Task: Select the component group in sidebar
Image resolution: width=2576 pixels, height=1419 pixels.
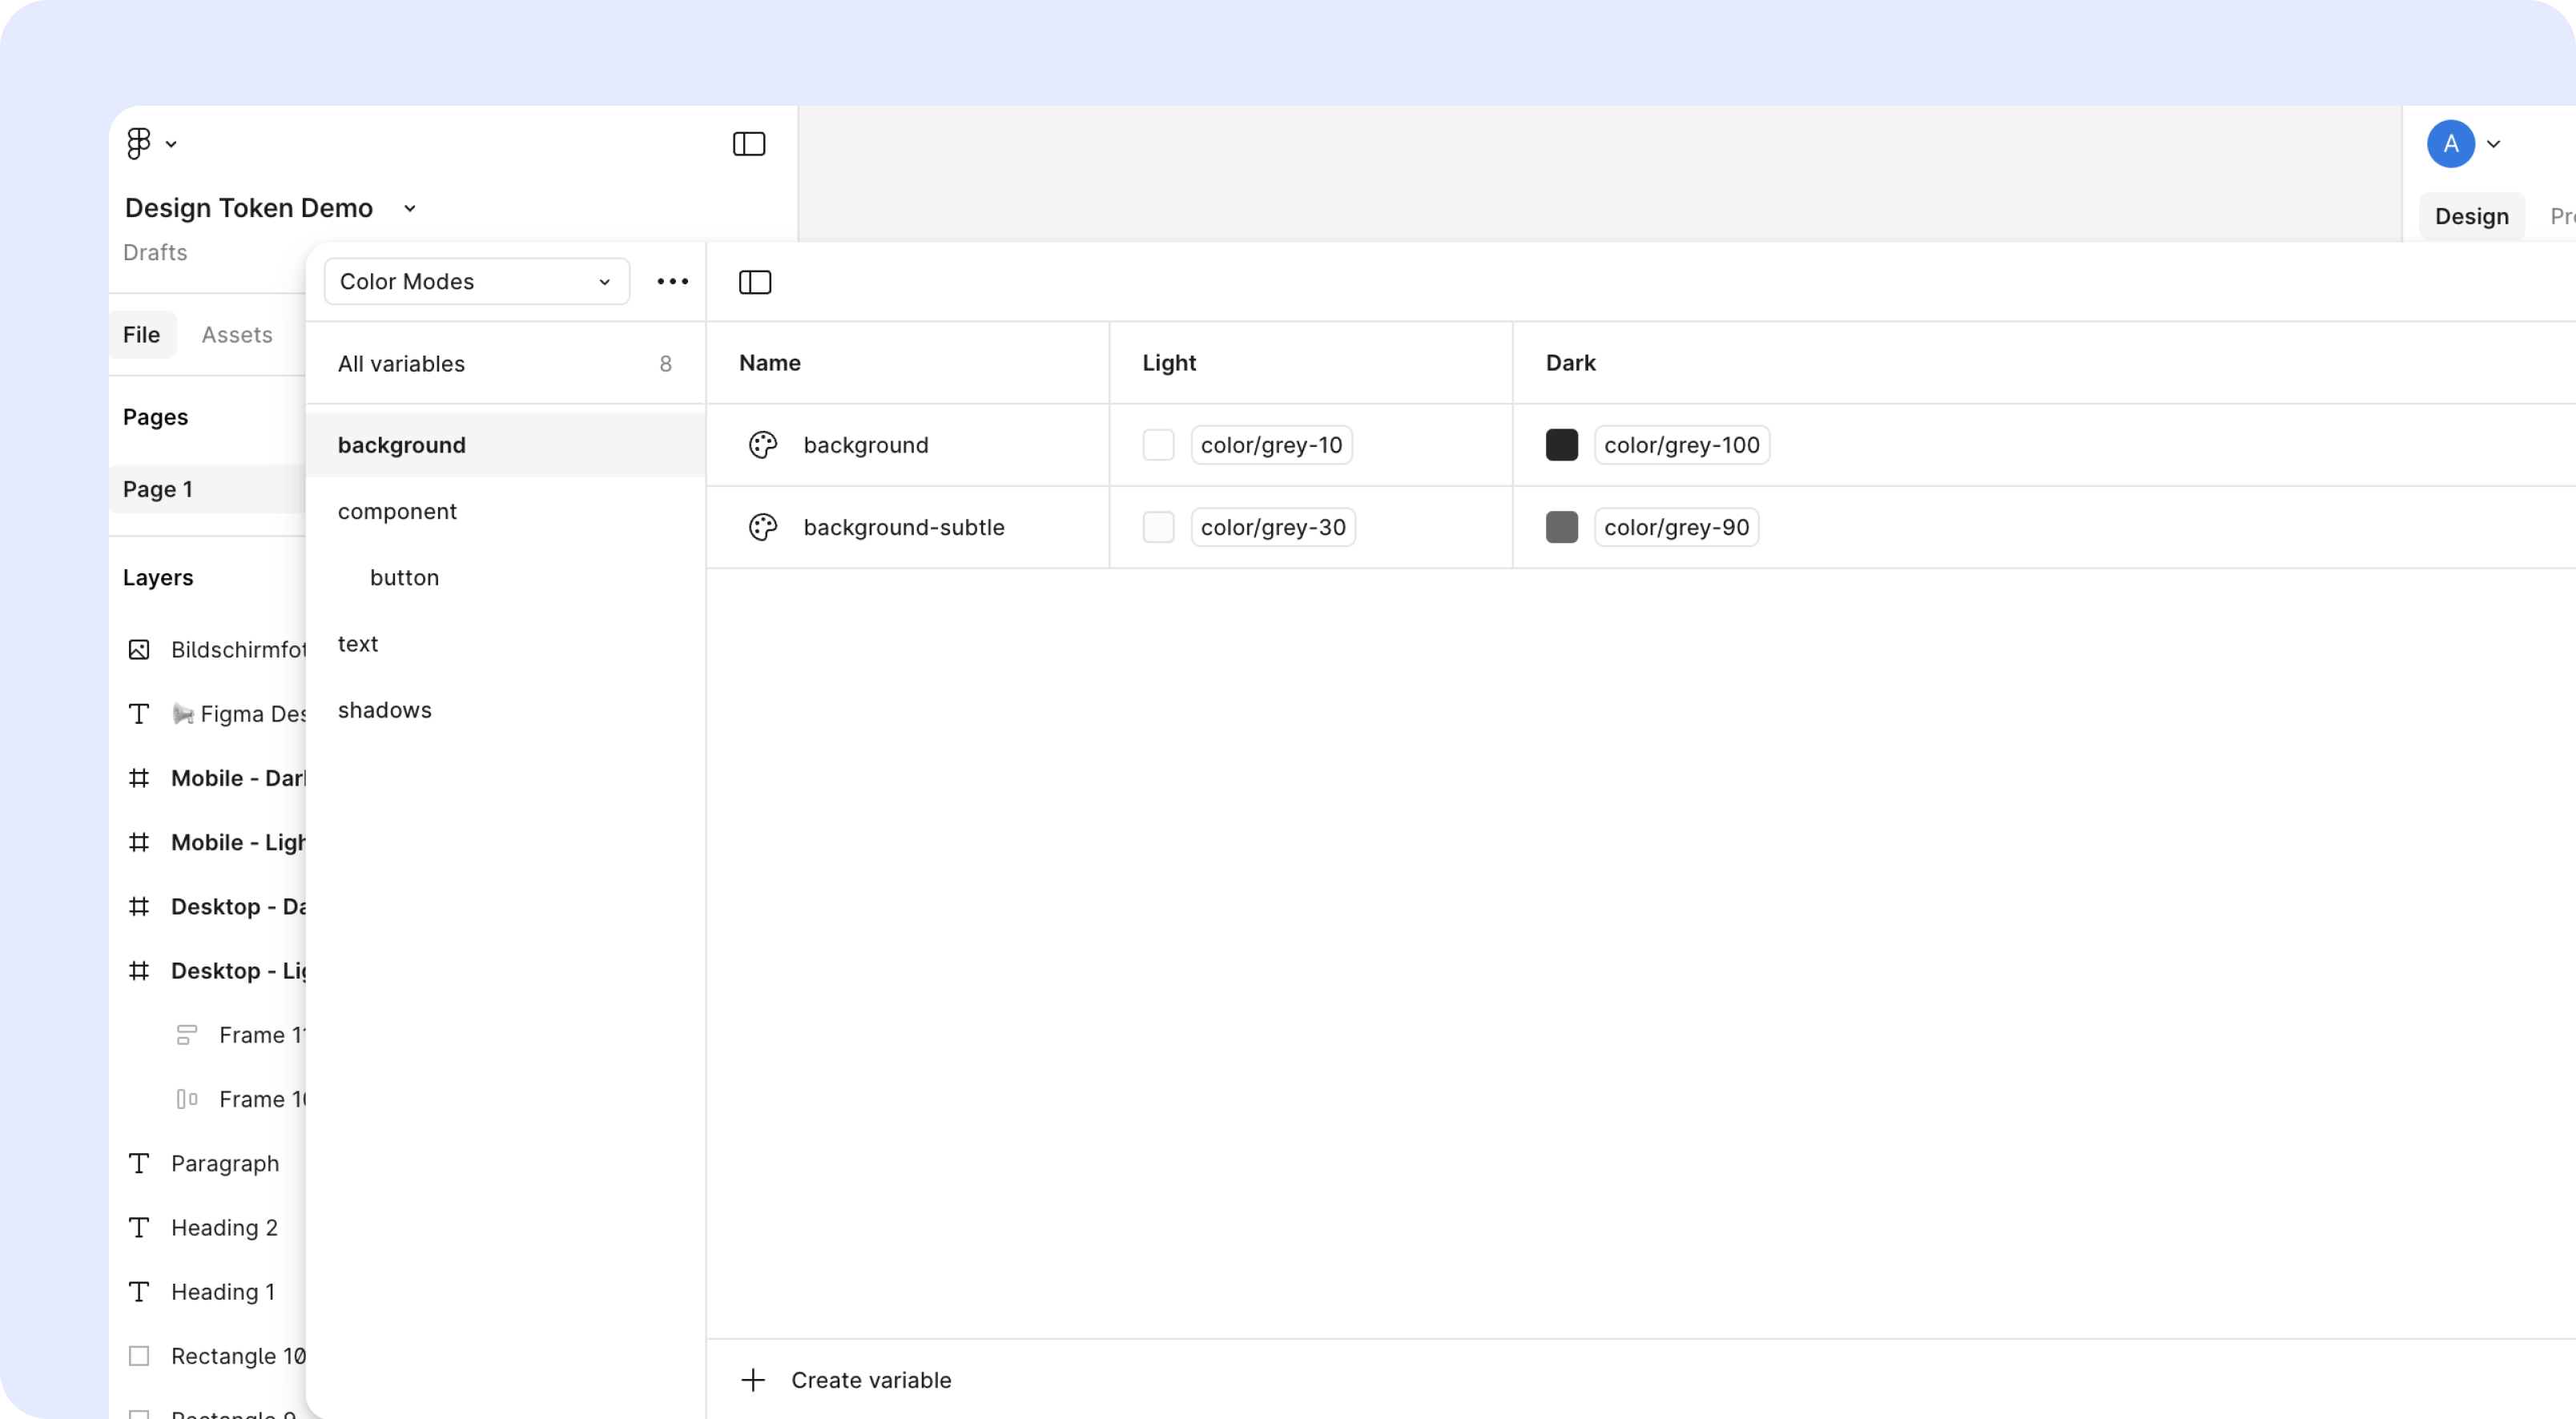Action: click(x=397, y=511)
